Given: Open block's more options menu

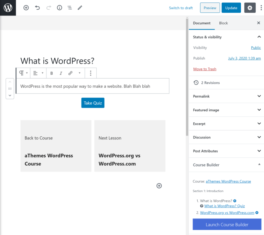Looking at the screenshot, I should coord(91,73).
